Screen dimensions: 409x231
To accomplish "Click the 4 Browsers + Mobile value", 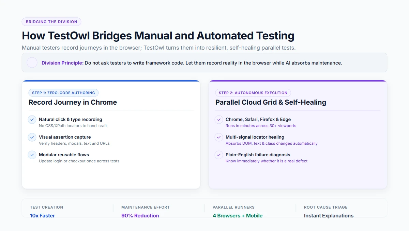I will 238,215.
